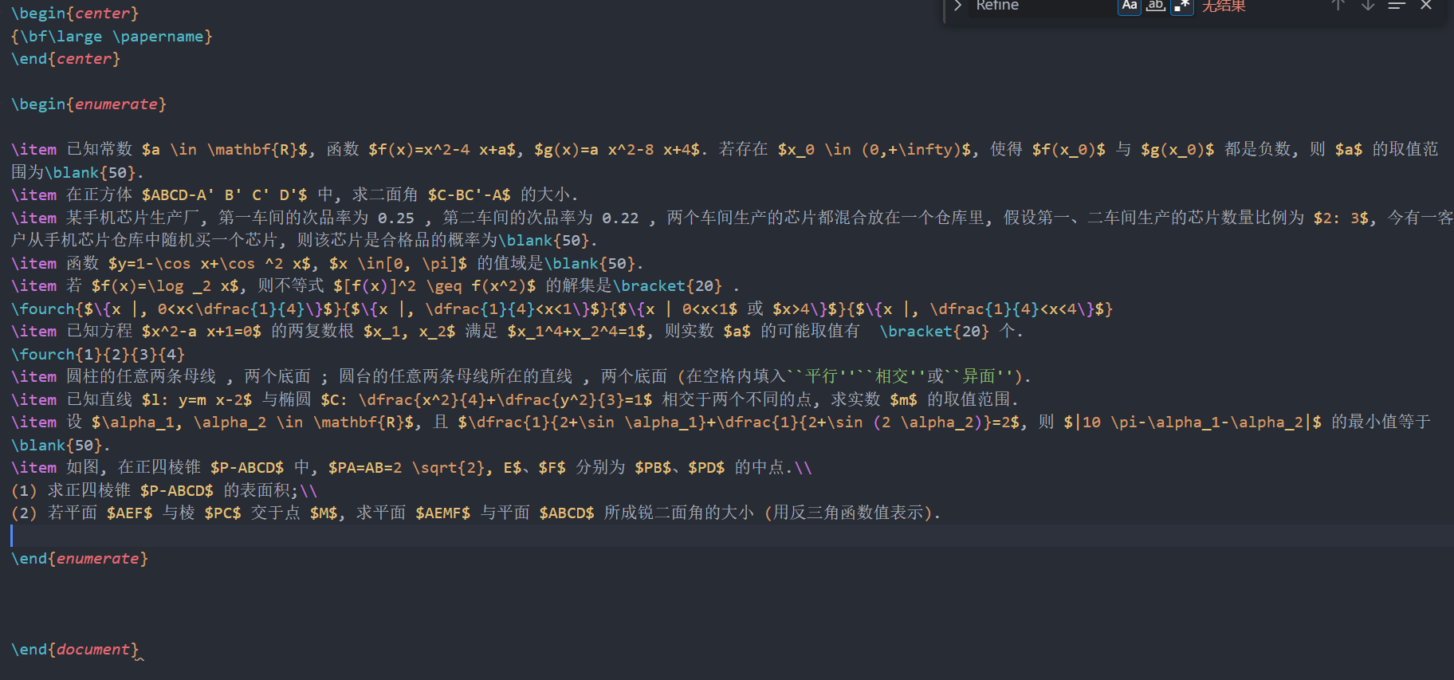The width and height of the screenshot is (1454, 680).
Task: Click the line (2) 若平面 $AEF$
Action: [476, 513]
